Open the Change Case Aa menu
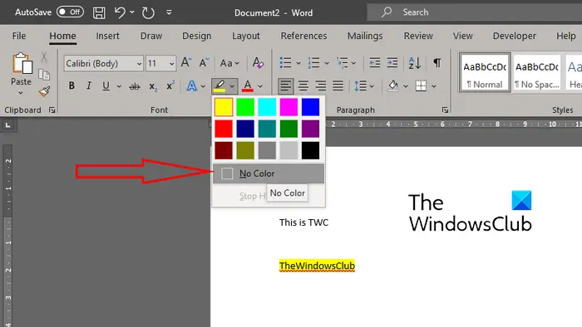Image resolution: width=582 pixels, height=327 pixels. 229,63
